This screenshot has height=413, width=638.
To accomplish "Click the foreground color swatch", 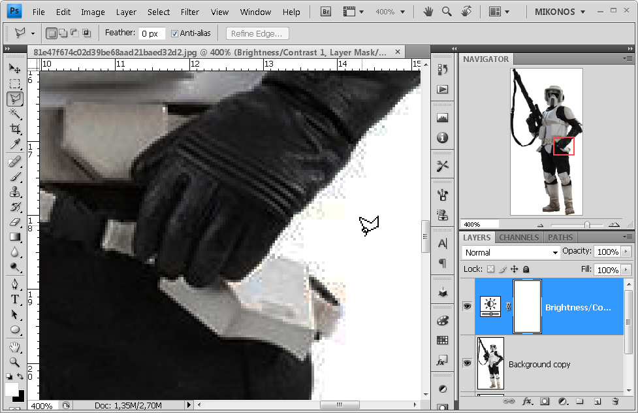I will (11, 389).
